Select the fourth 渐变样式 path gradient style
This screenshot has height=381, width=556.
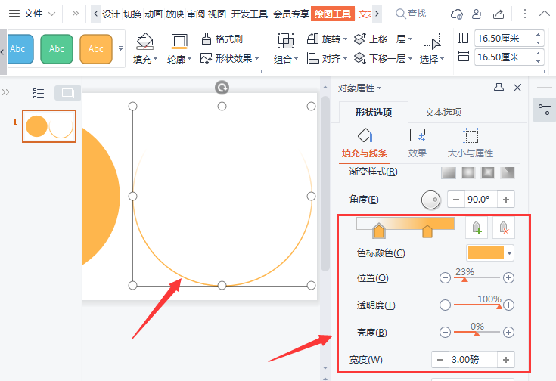pyautogui.click(x=508, y=172)
